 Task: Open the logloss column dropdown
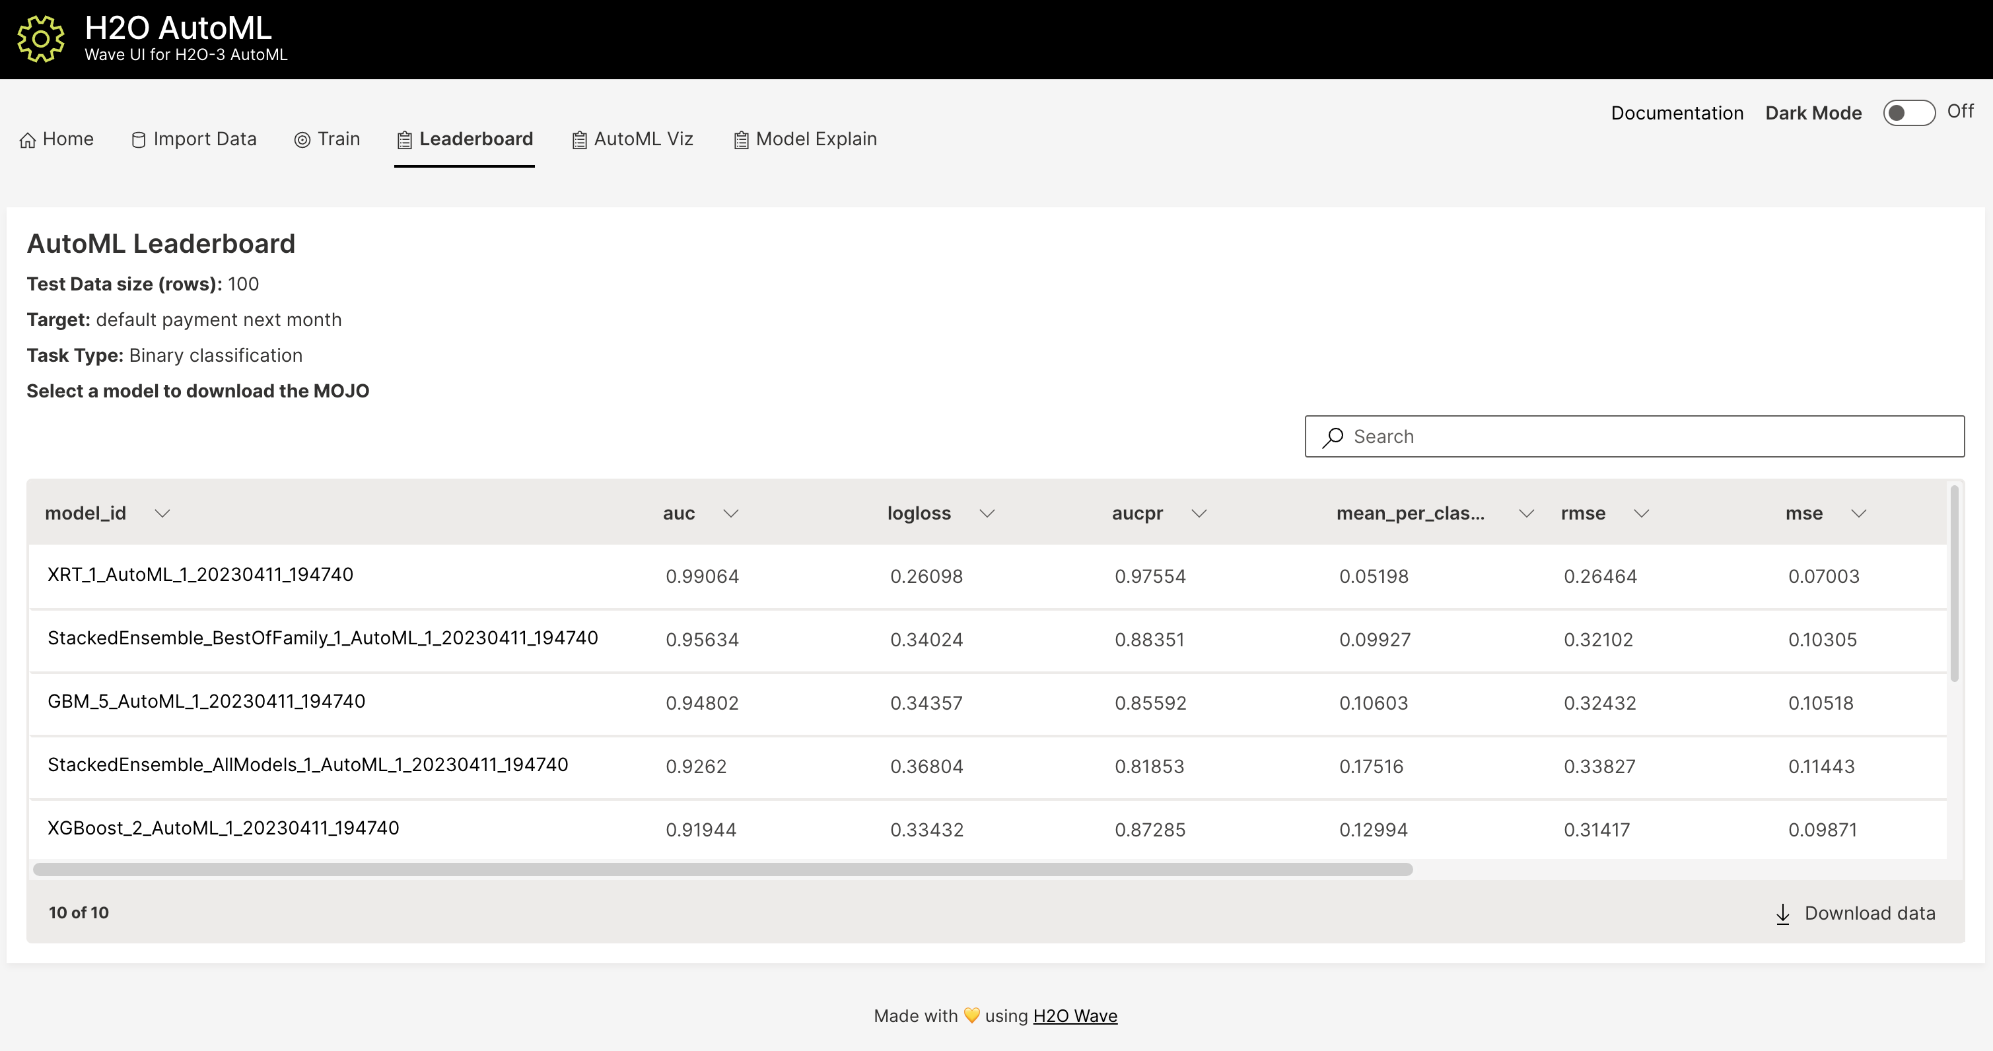[987, 513]
